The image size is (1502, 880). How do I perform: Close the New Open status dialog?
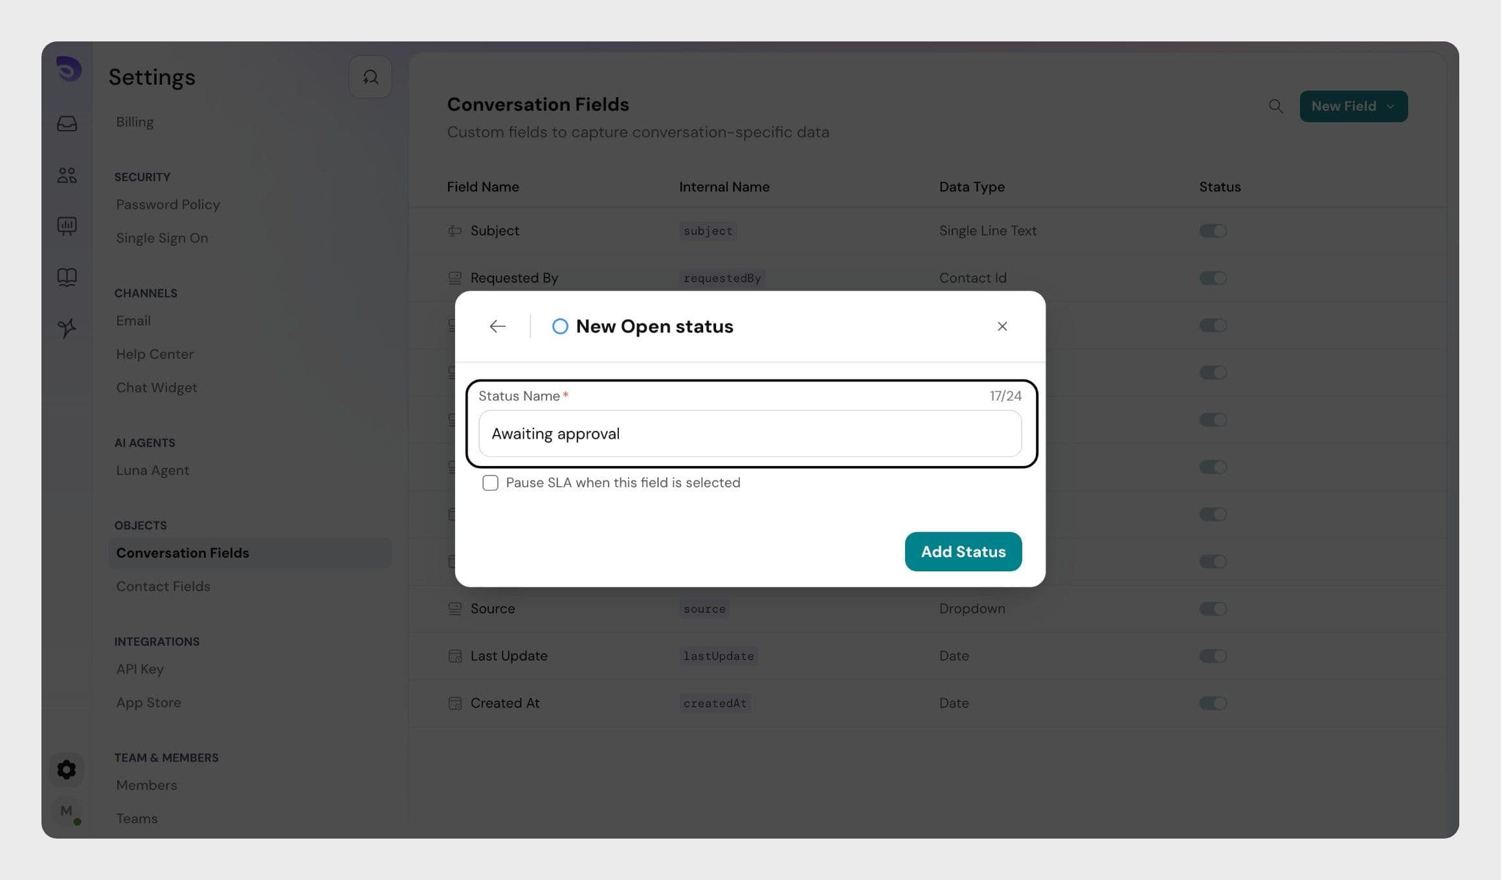tap(1002, 326)
